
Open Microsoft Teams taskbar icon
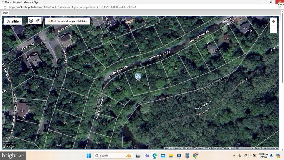(146, 156)
